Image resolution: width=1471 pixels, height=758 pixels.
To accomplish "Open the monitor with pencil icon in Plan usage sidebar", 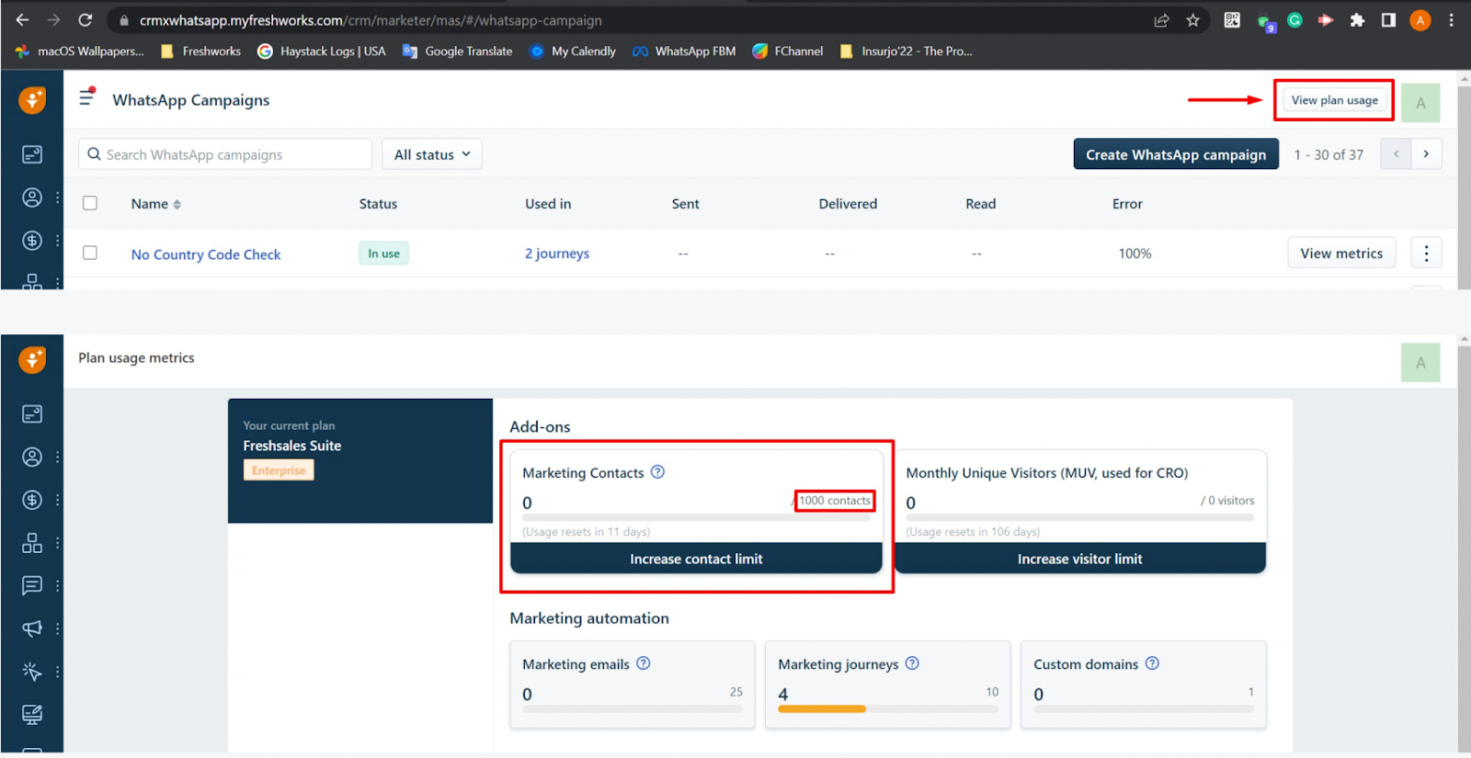I will point(32,714).
